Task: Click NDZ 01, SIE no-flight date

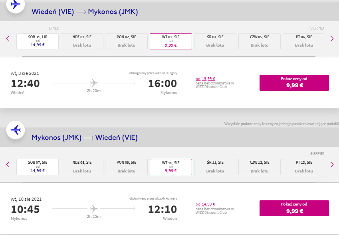Action: (x=82, y=41)
